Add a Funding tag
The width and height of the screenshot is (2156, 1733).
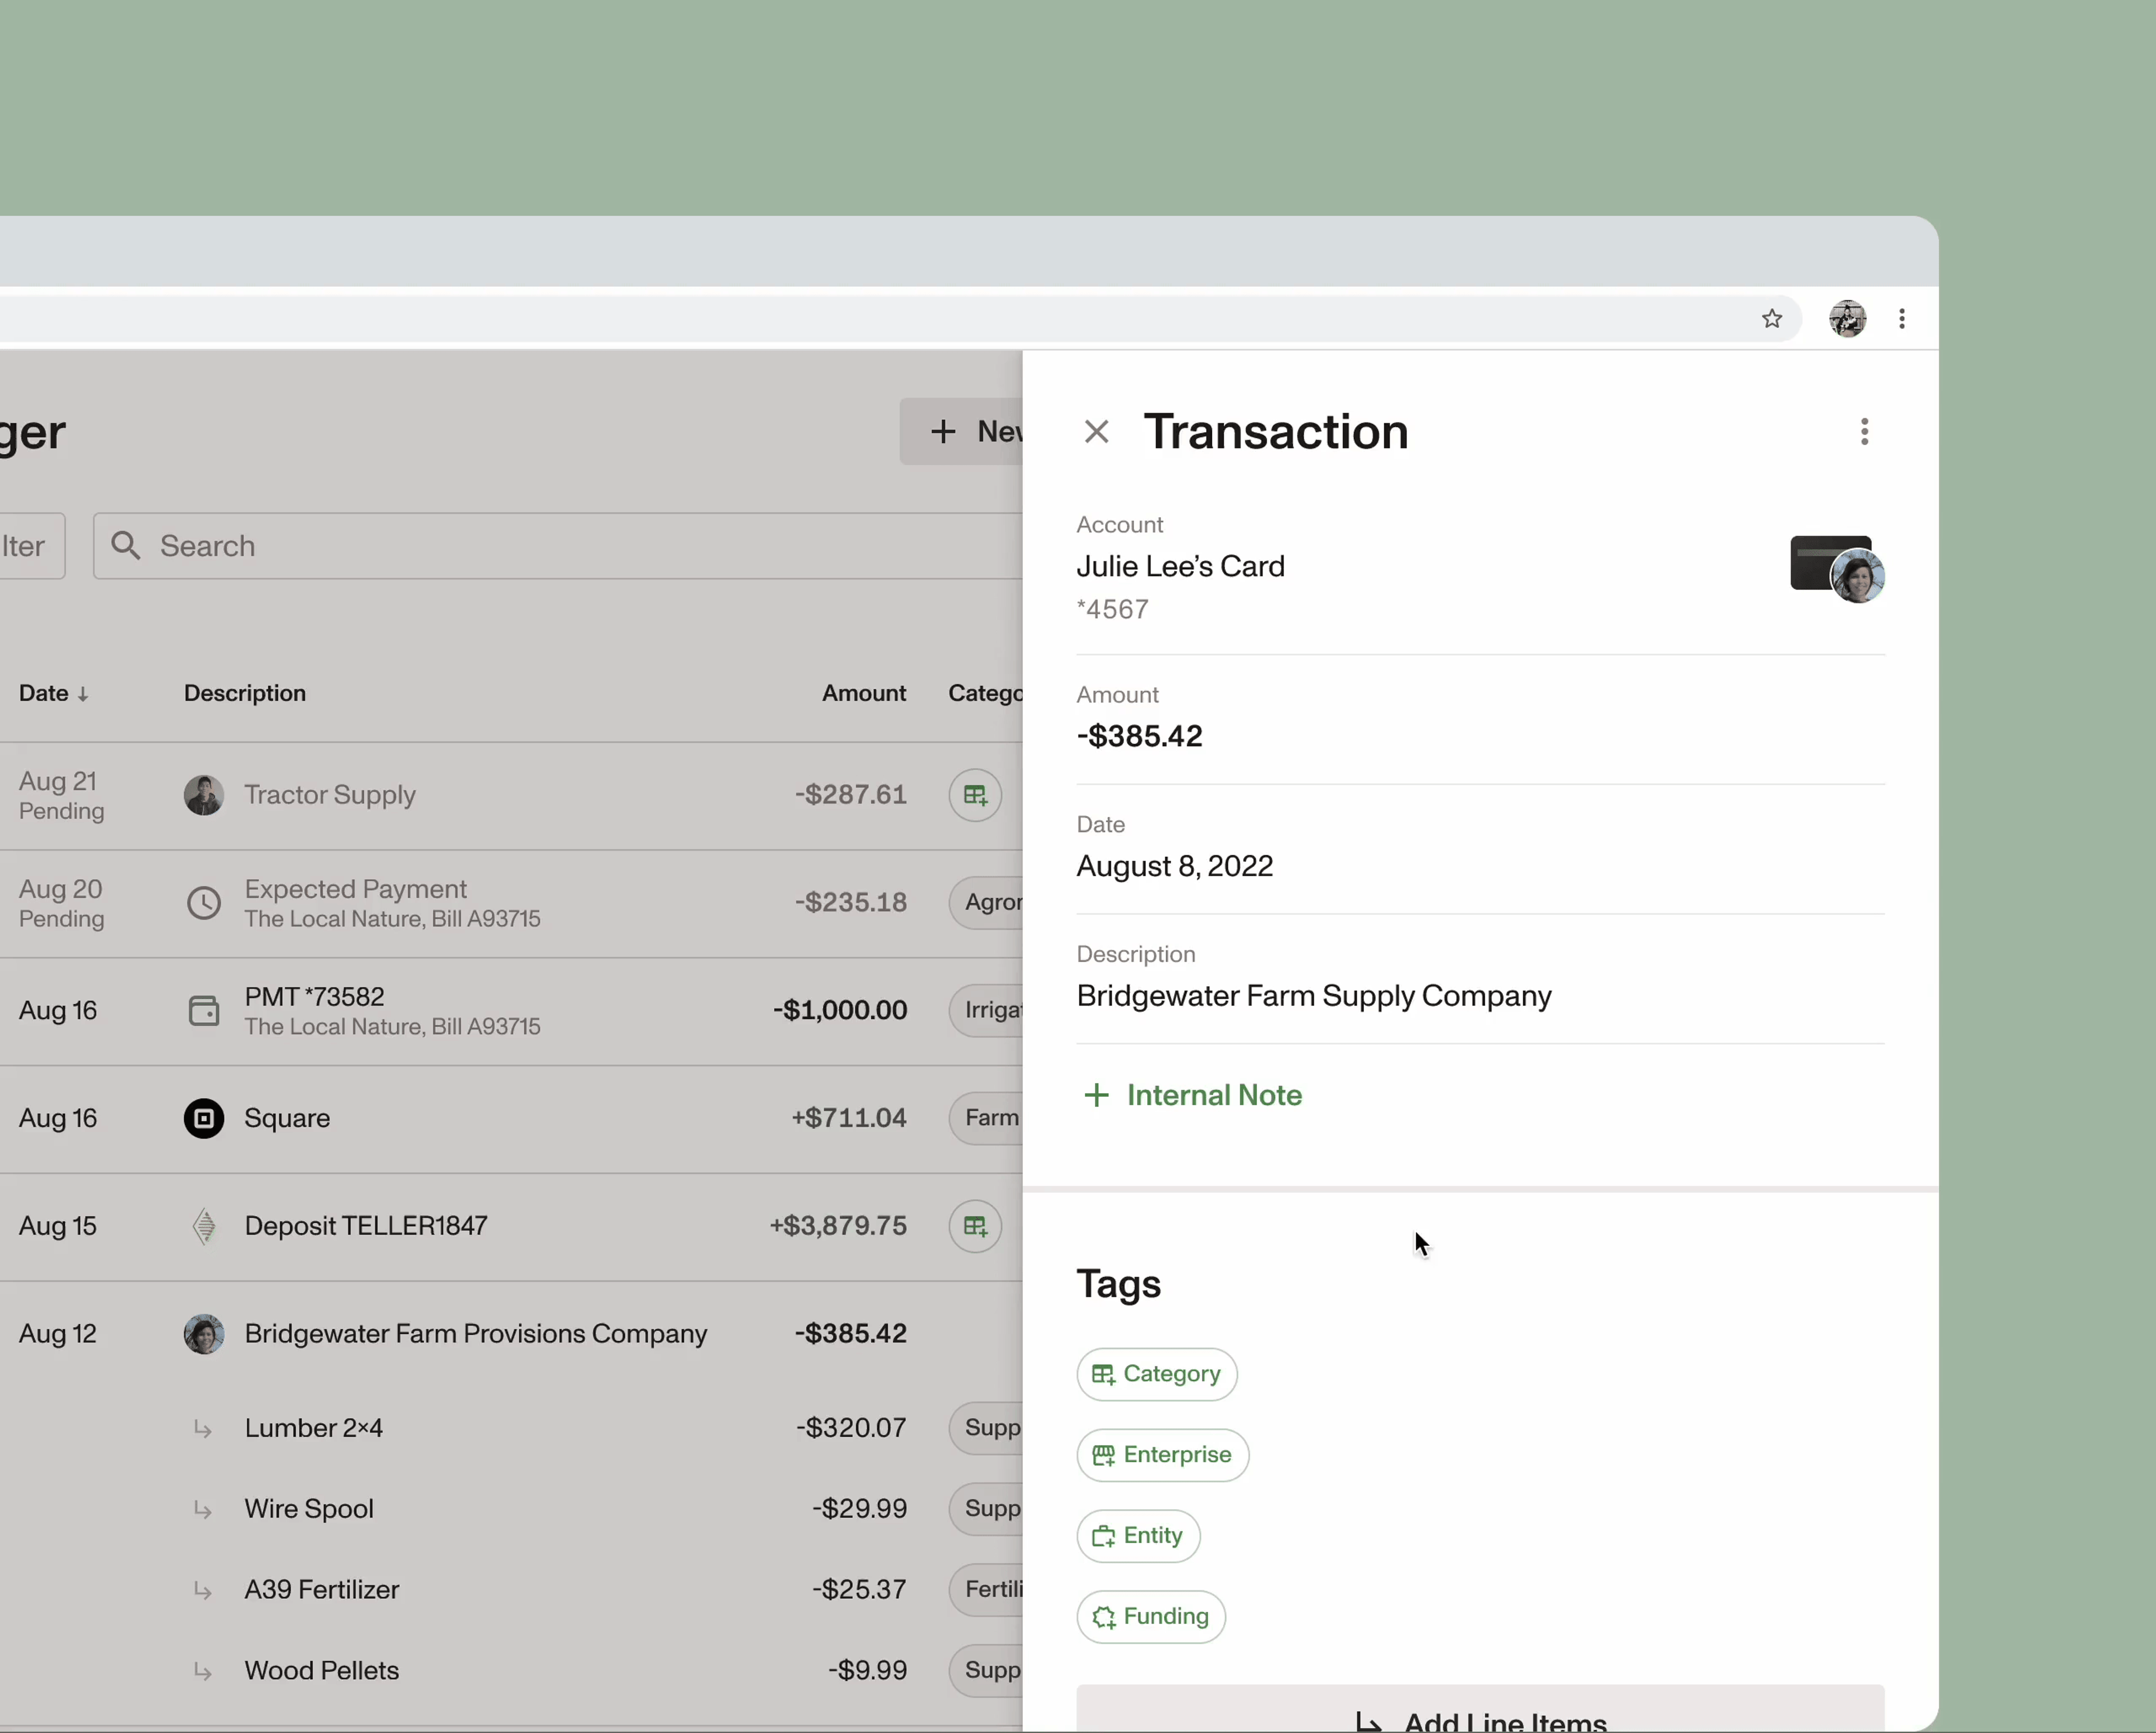pyautogui.click(x=1151, y=1617)
